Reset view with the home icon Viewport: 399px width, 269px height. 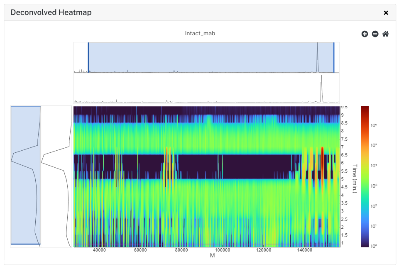pos(386,34)
